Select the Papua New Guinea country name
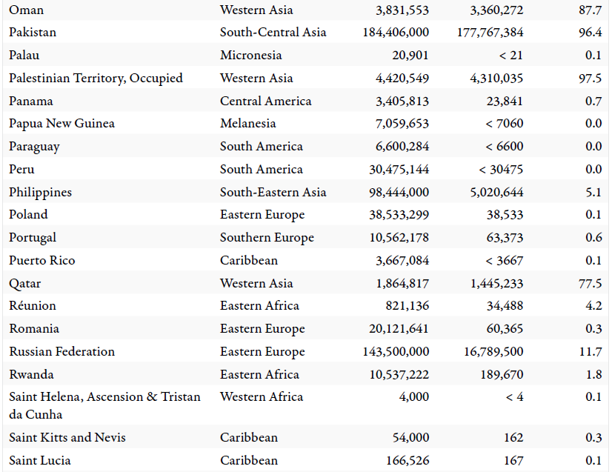Screen dimensions: 612x472 (x=61, y=124)
